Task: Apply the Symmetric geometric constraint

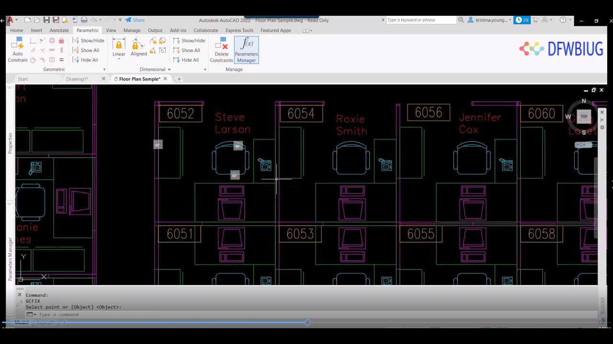Action: (52, 60)
